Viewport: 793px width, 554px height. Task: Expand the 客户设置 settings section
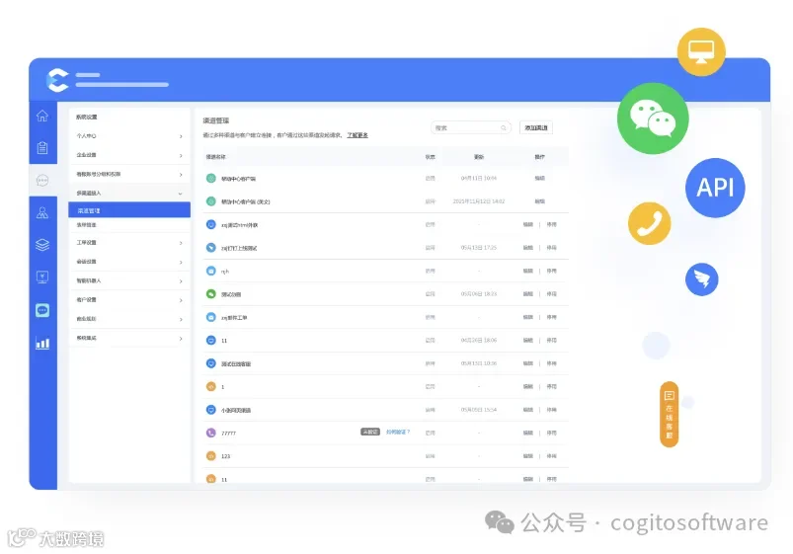[x=129, y=300]
